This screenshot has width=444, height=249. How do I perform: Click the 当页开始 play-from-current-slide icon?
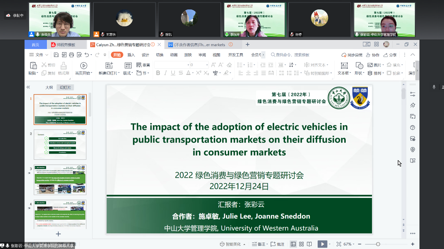[x=84, y=65]
